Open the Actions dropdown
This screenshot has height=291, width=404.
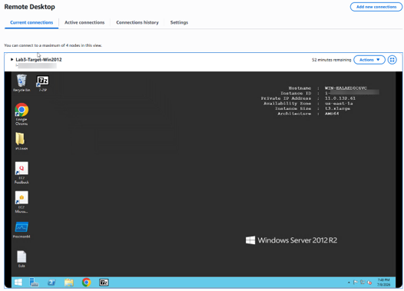click(x=369, y=60)
